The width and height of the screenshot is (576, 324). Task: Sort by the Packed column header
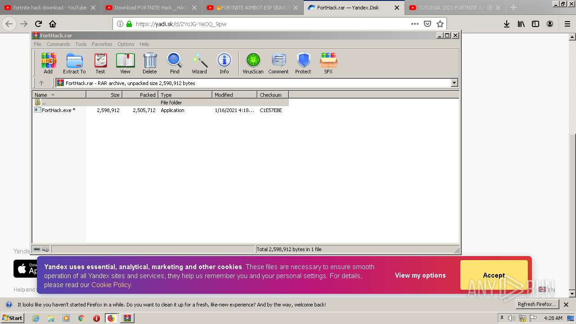point(140,94)
